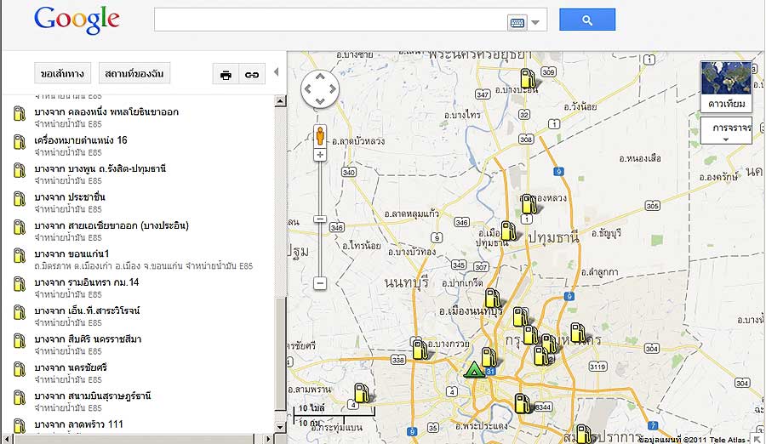Image resolution: width=766 pixels, height=444 pixels.
Task: Click the map pan navigation control
Action: pos(320,88)
